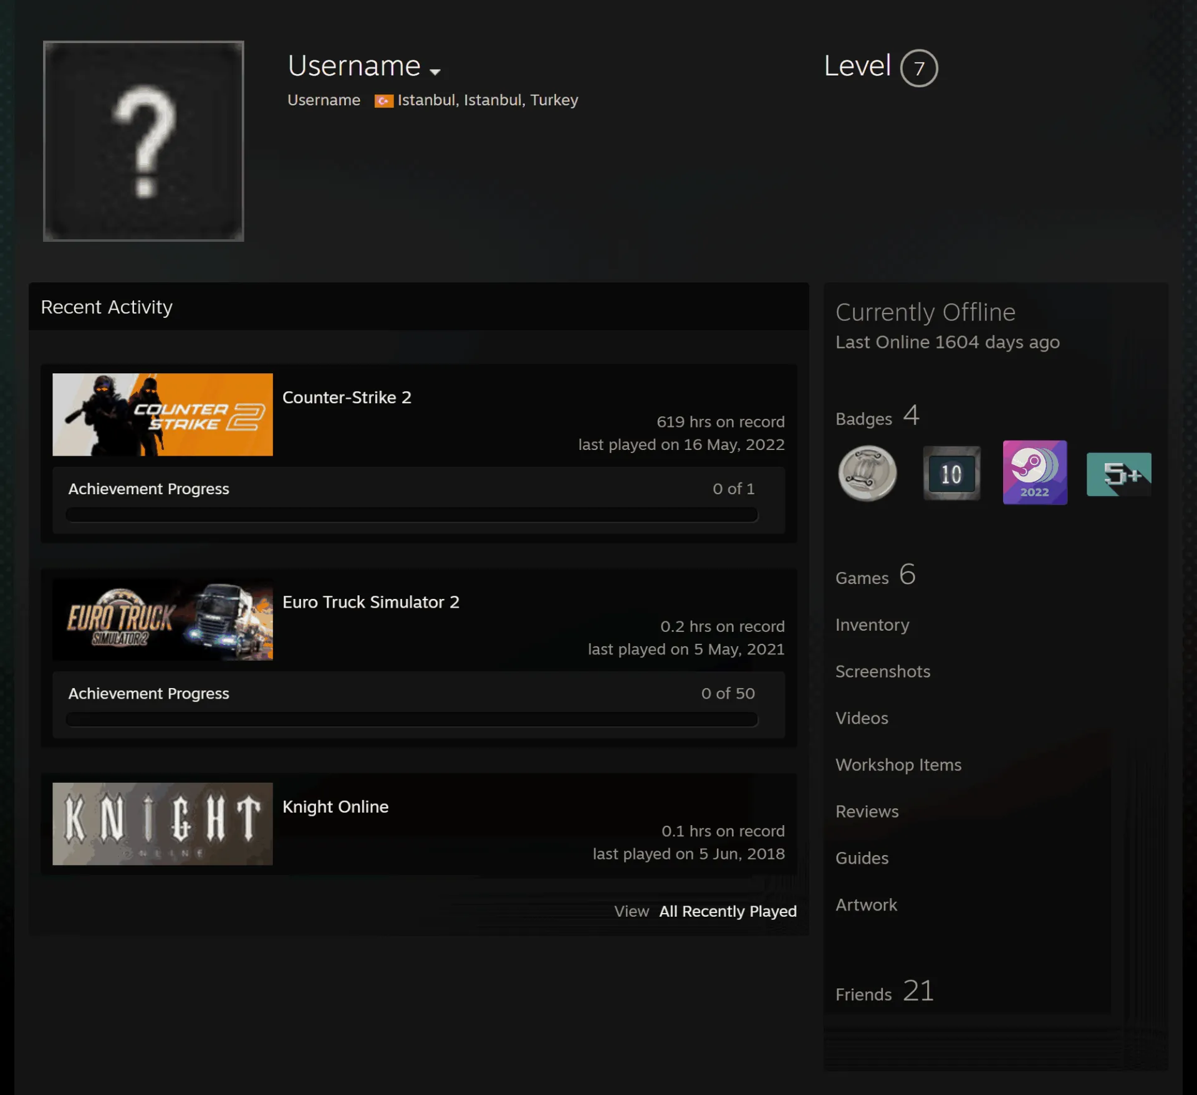1197x1095 pixels.
Task: Click the 0.2 hrs on record text
Action: [723, 626]
